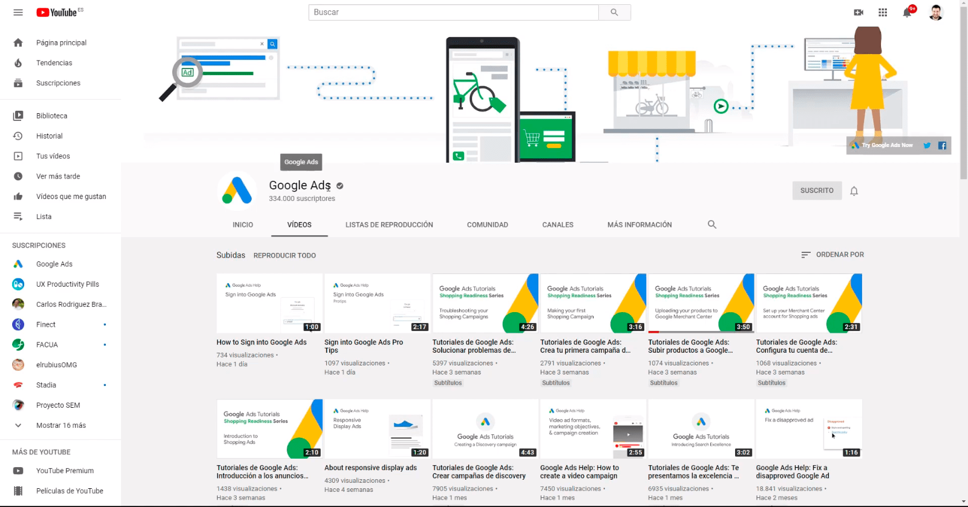This screenshot has height=507, width=968.
Task: Open About responsive display ads title
Action: pyautogui.click(x=370, y=468)
